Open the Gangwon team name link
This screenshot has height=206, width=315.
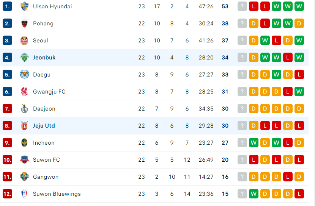coord(46,177)
